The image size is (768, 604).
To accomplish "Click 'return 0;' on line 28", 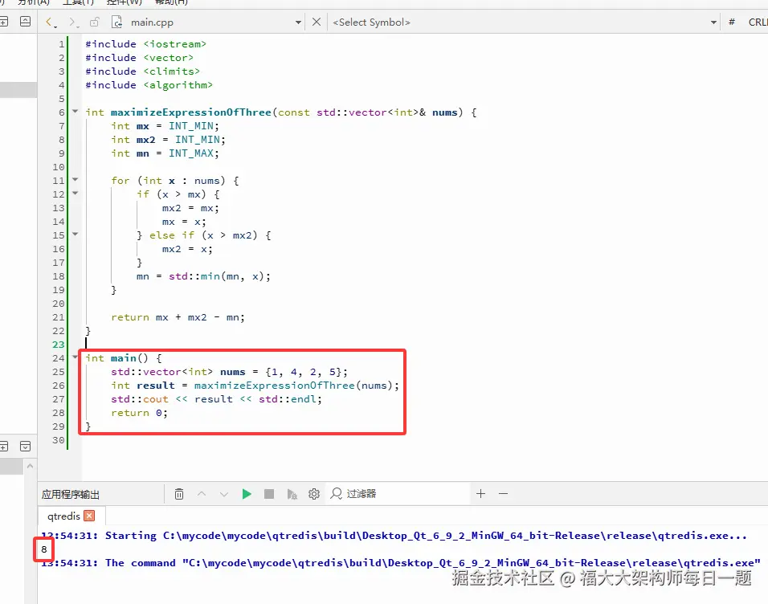I will [x=139, y=413].
